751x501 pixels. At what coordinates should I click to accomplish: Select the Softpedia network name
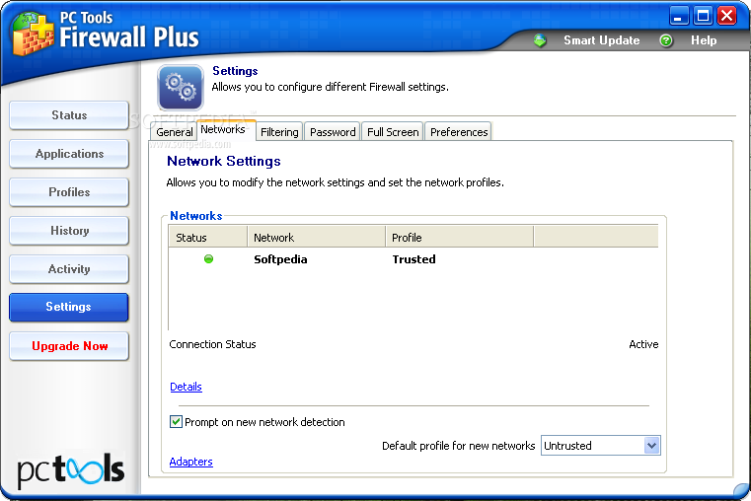[x=280, y=259]
